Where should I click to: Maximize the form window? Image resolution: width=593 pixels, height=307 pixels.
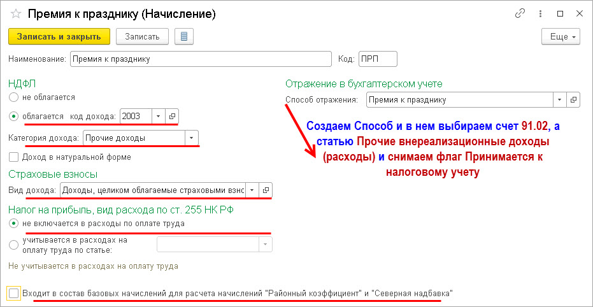coord(560,14)
